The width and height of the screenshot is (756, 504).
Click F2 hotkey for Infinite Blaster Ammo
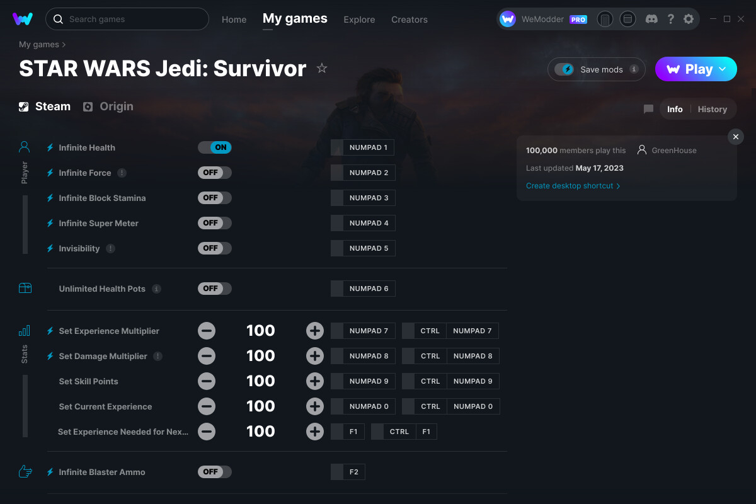coord(348,472)
